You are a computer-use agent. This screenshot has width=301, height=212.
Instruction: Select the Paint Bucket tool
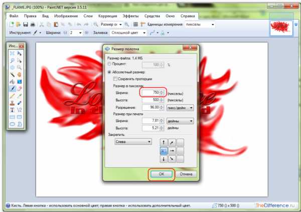(x=12, y=82)
